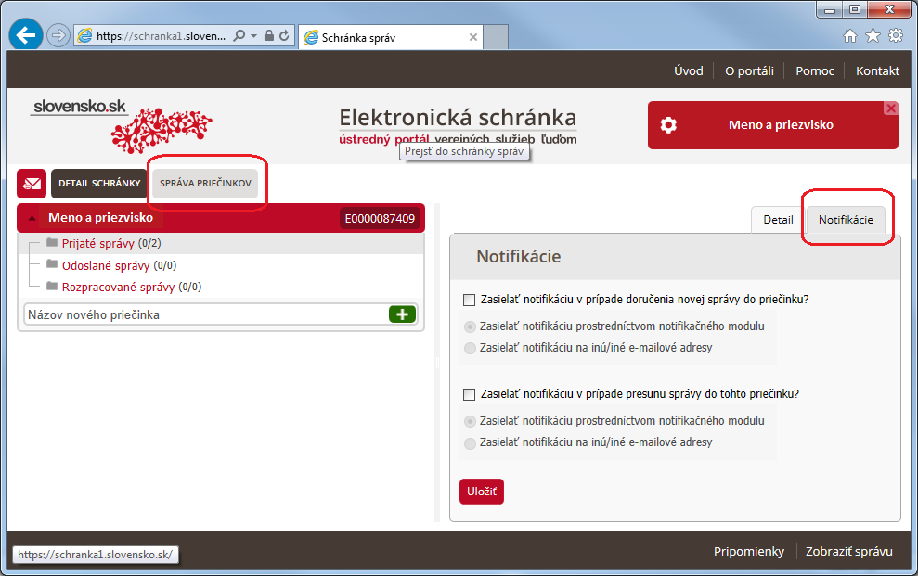
Task: Click the Uložiť save button
Action: click(482, 492)
